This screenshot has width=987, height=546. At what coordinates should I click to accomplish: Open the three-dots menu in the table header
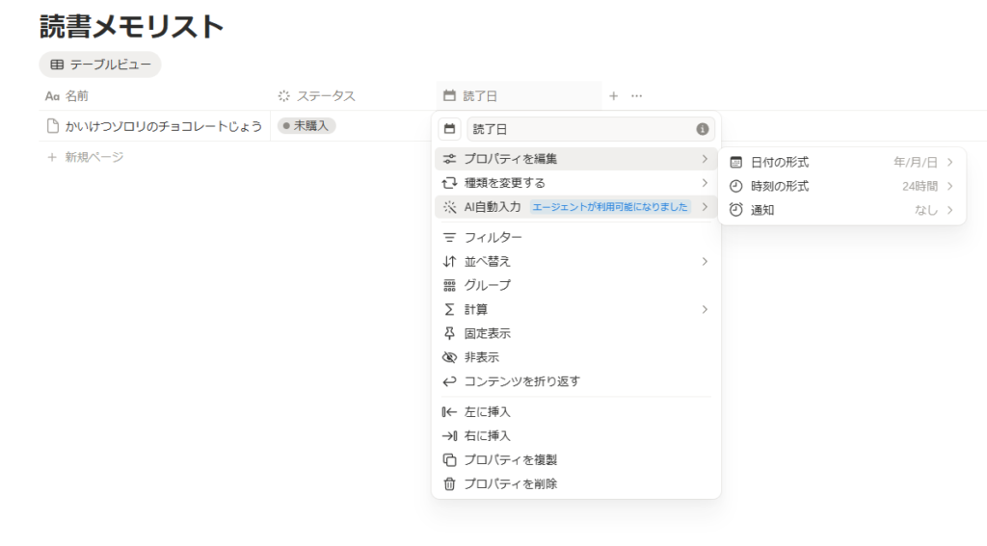click(636, 96)
